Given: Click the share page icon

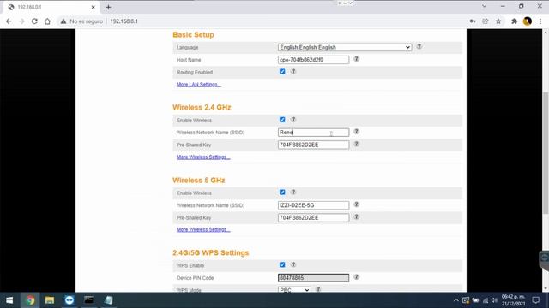Looking at the screenshot, I should (486, 21).
